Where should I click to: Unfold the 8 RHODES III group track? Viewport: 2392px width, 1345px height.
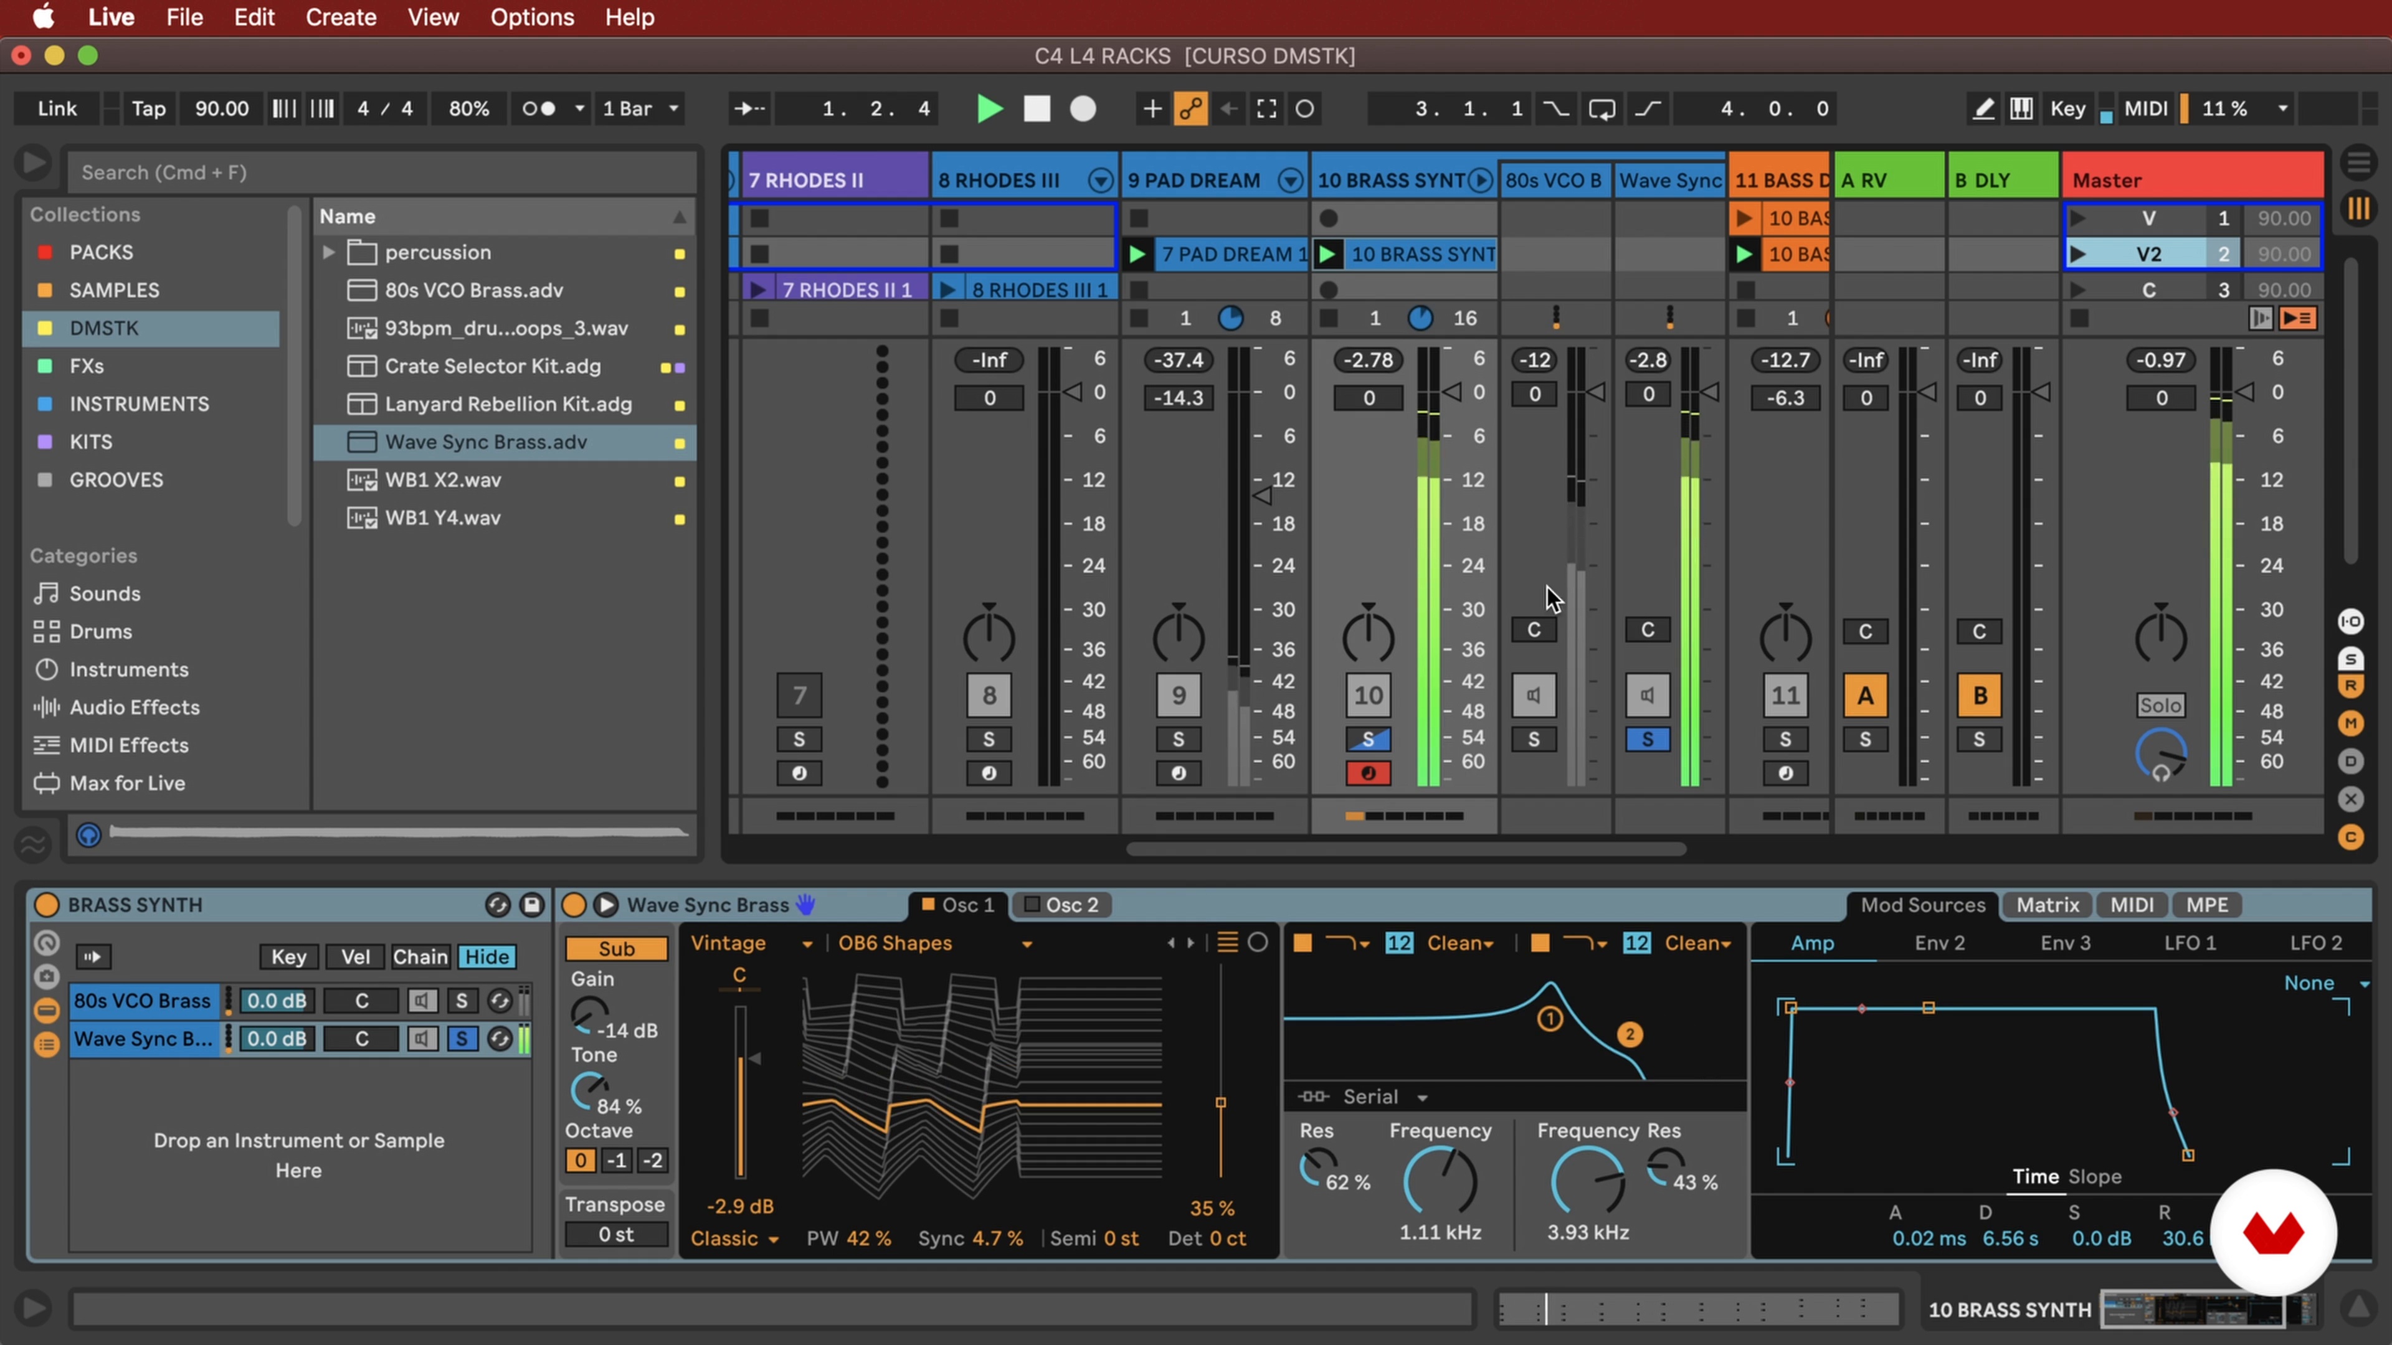(1100, 180)
